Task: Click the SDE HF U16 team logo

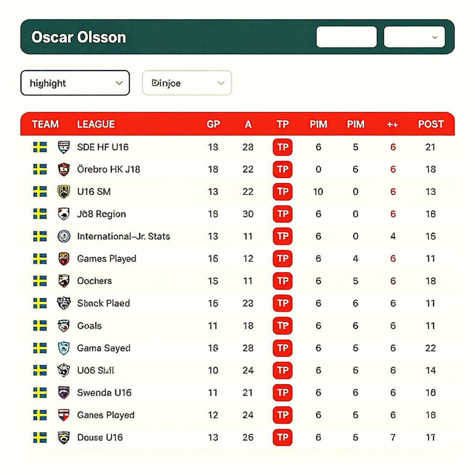Action: coord(64,147)
